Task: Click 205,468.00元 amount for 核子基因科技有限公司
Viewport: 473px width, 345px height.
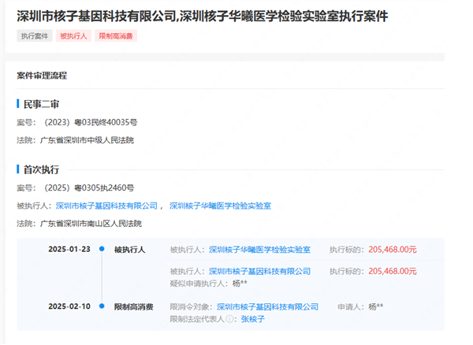Action: click(393, 272)
